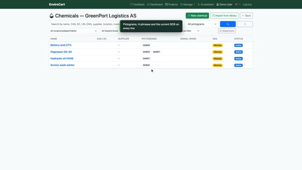This screenshot has width=302, height=170.
Task: Clear filters with the X button
Action: pyautogui.click(x=245, y=24)
